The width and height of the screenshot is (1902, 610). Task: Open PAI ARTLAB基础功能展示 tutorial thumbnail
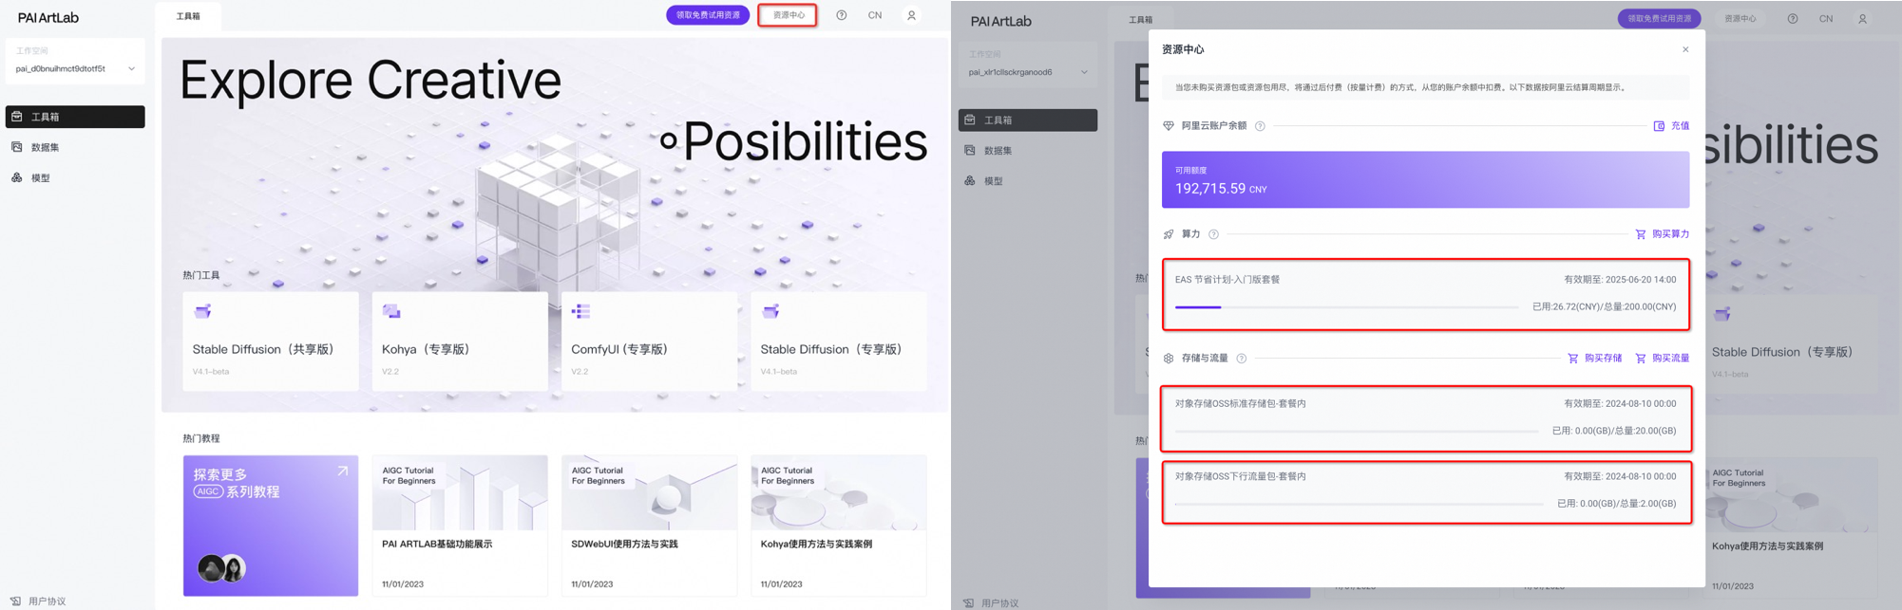[x=460, y=492]
